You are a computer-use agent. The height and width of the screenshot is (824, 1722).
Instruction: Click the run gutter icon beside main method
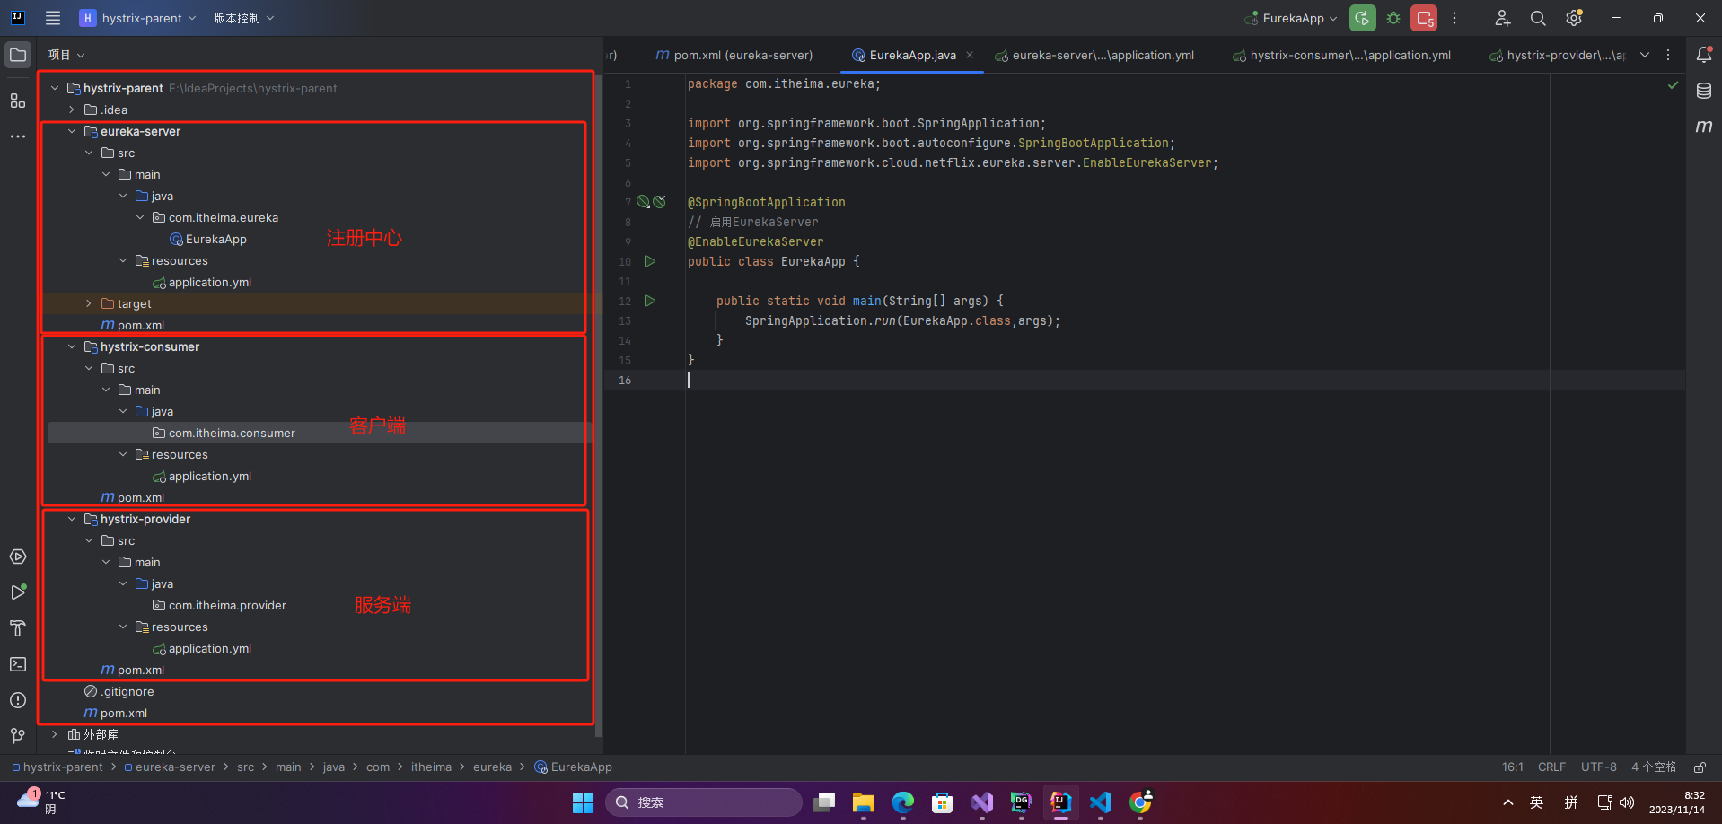pyautogui.click(x=650, y=301)
